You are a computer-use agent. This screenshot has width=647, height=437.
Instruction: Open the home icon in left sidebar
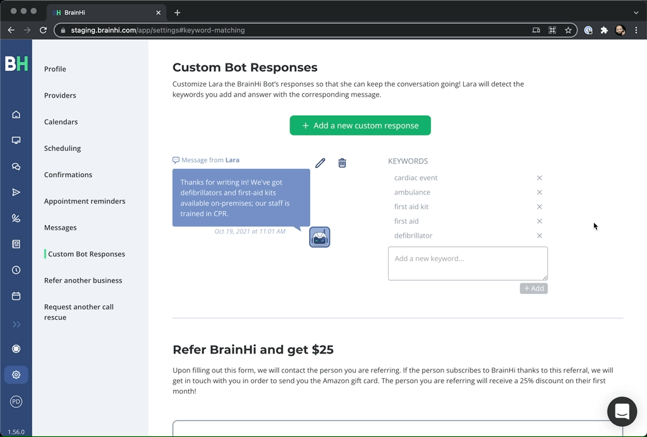(x=16, y=114)
